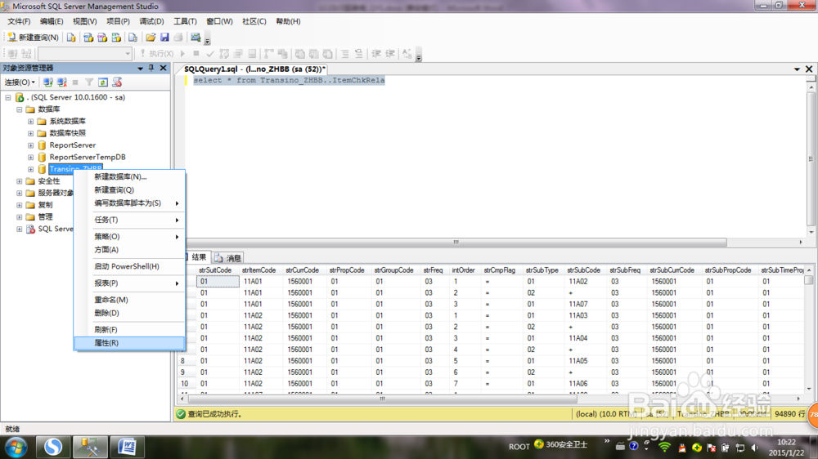Click the volume speaker tray icon
The image size is (818, 459).
click(x=755, y=448)
